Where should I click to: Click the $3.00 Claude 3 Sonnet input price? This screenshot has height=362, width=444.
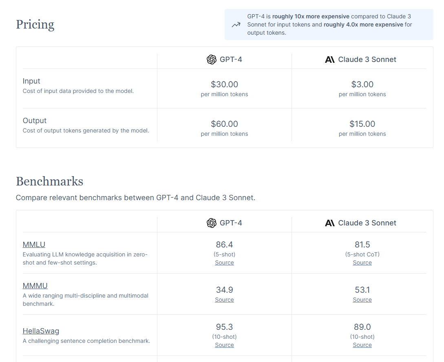[x=362, y=84]
